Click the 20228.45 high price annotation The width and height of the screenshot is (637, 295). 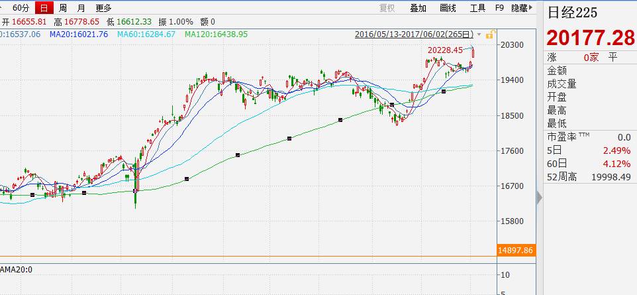445,50
